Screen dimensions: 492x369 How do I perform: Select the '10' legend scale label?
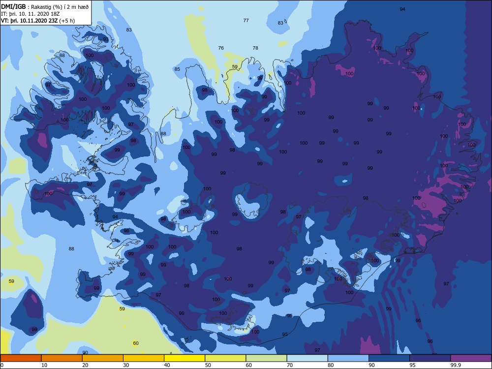pyautogui.click(x=44, y=365)
